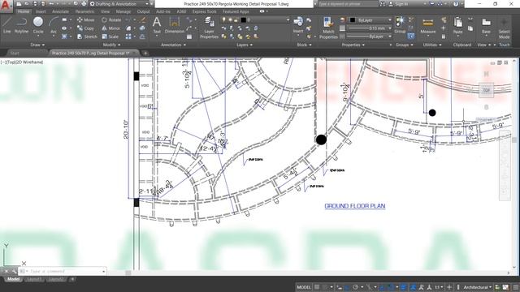520x292 pixels.
Task: Click the TOP face of the ViewCube
Action: (x=486, y=90)
